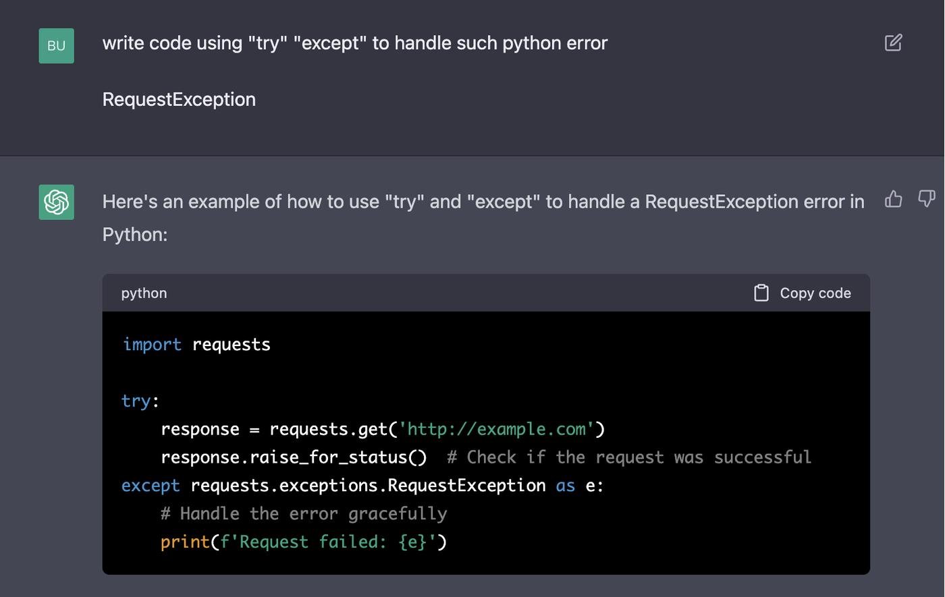Mark the response with thumbs down
945x597 pixels.
point(926,199)
